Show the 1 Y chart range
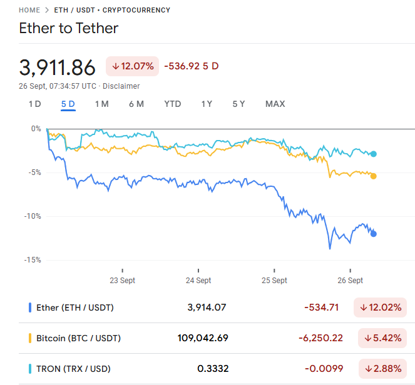415x385 pixels. pos(207,104)
